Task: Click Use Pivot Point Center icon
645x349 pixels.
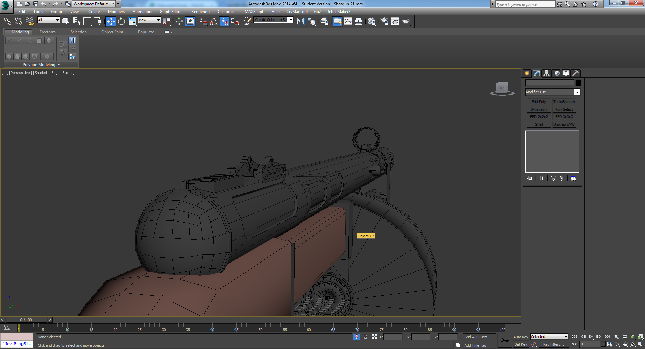Action: click(x=167, y=21)
